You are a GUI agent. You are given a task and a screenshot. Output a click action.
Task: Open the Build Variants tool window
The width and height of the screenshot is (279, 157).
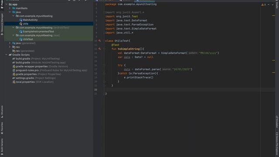[x=2, y=147]
